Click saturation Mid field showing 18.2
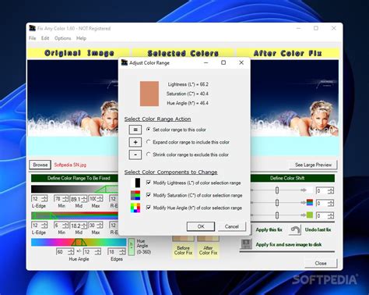This screenshot has height=295, width=369. pos(79,226)
